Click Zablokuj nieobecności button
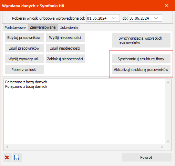Viewport: 175px width, 166px height. [x=65, y=59]
